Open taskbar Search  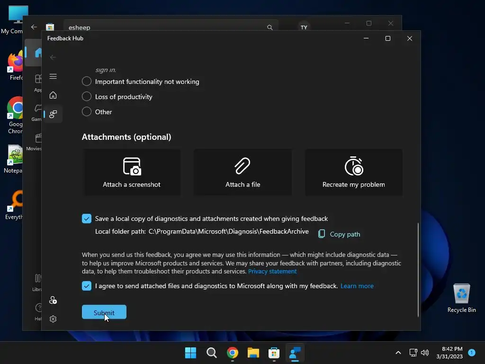point(212,353)
